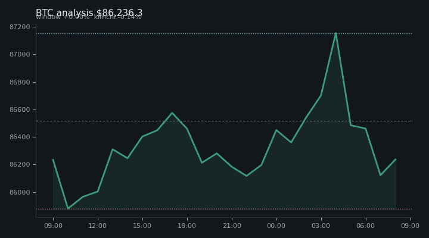Click the 03:00 x-axis time label
Viewport: 429px width, 238px height.
[321, 226]
